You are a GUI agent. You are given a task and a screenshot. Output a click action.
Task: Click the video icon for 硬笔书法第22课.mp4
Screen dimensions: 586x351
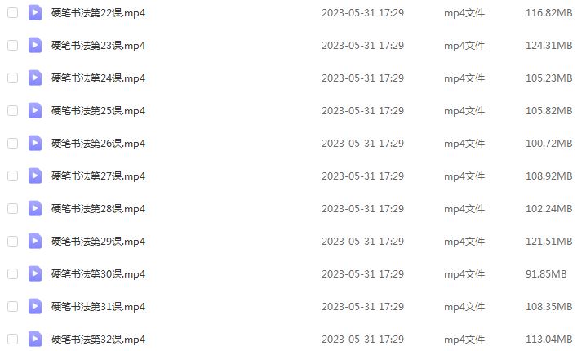point(35,13)
